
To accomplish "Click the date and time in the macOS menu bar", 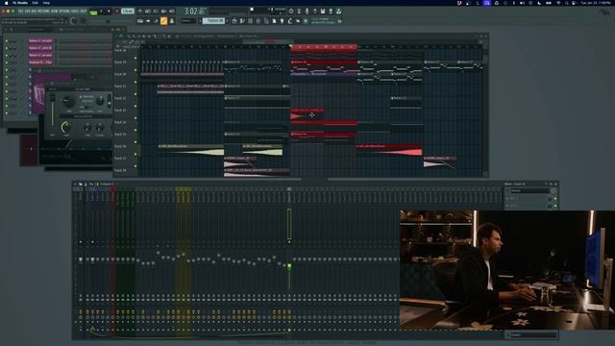I will [595, 3].
